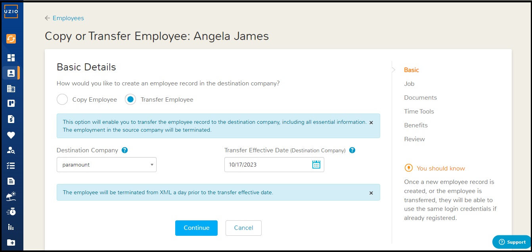Viewport: 532px width, 252px height.
Task: Click the calendar icon in date field
Action: coord(316,165)
